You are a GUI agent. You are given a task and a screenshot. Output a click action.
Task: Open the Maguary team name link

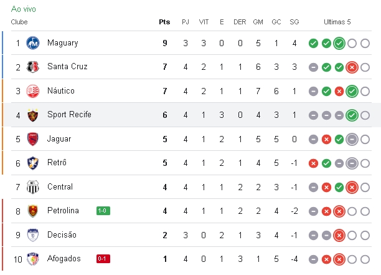(x=63, y=43)
